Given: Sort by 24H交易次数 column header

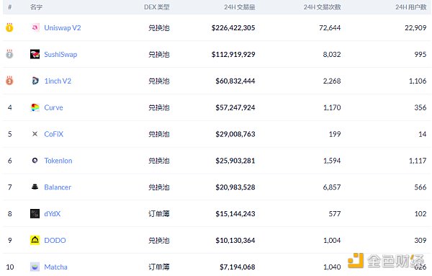Looking at the screenshot, I should point(322,7).
